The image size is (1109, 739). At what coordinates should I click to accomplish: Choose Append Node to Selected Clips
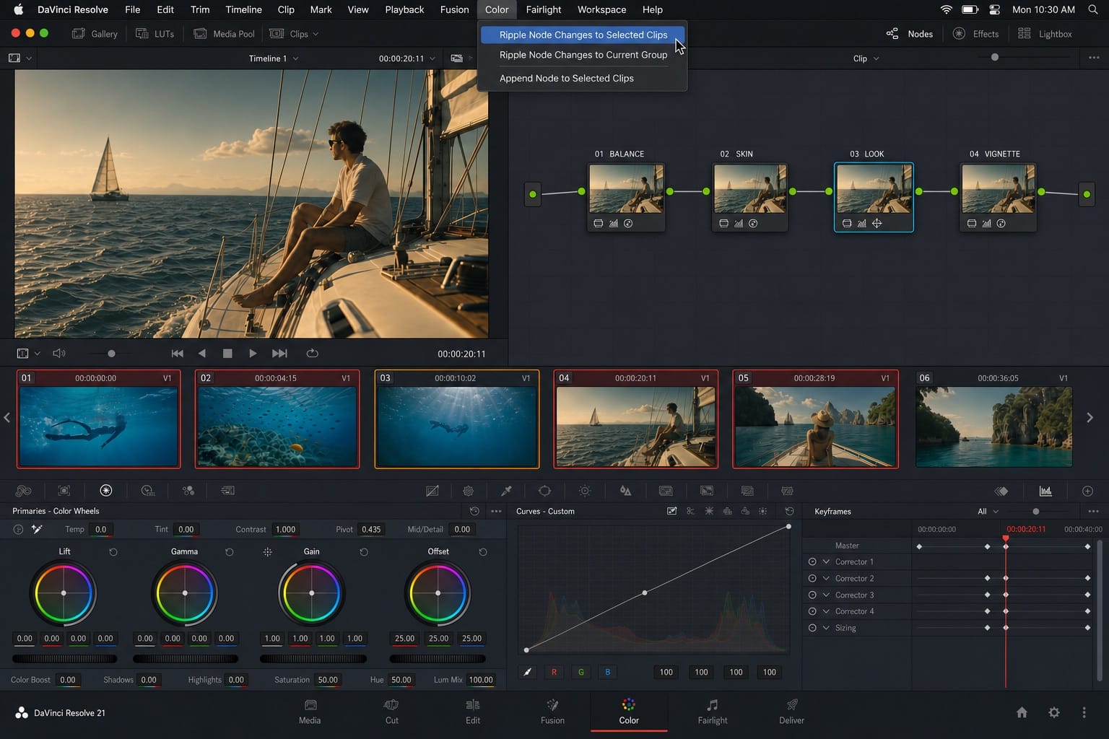click(x=583, y=78)
